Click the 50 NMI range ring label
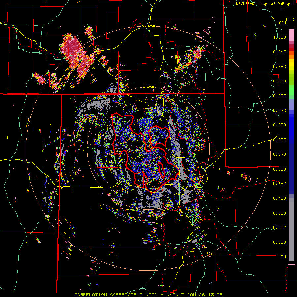This screenshot has height=297, width=297. click(x=148, y=87)
